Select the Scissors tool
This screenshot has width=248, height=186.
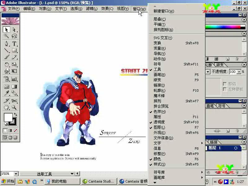point(14,100)
